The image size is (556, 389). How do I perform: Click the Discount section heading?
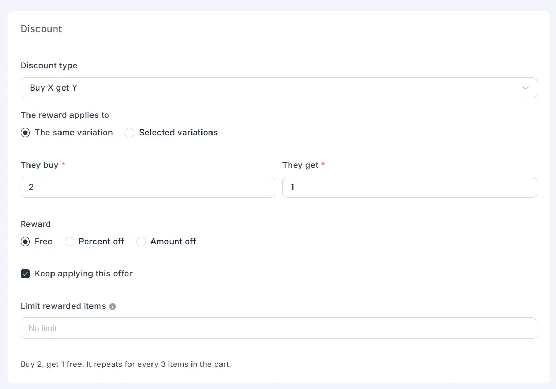pos(41,29)
